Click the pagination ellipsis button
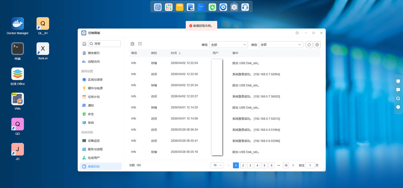The height and width of the screenshot is (188, 403). pyautogui.click(x=279, y=165)
